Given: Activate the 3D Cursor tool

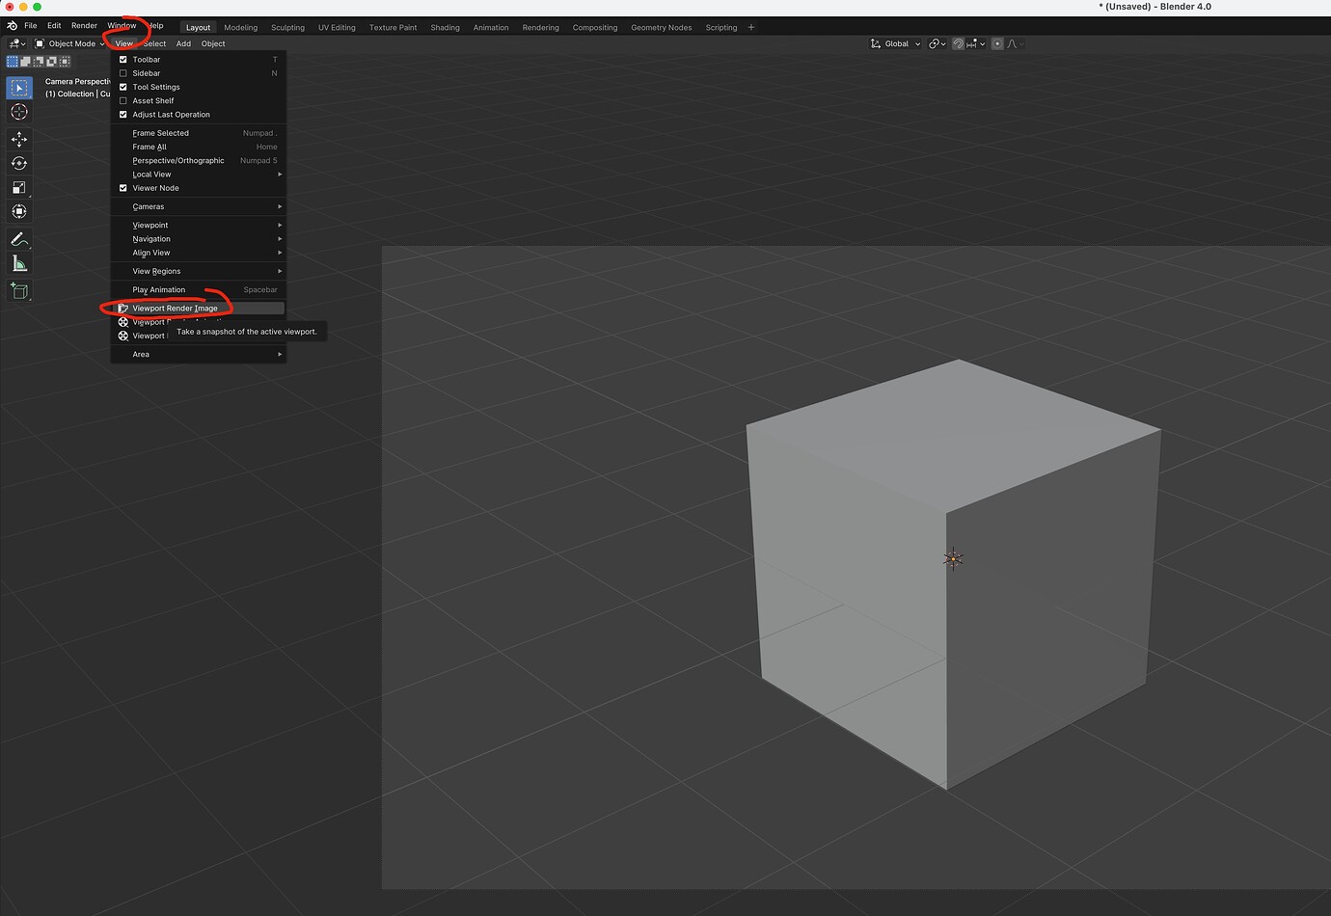Looking at the screenshot, I should [x=19, y=112].
